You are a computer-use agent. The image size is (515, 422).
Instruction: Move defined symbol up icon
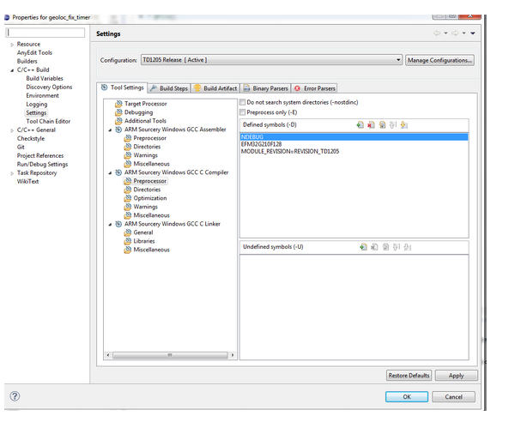coord(393,124)
